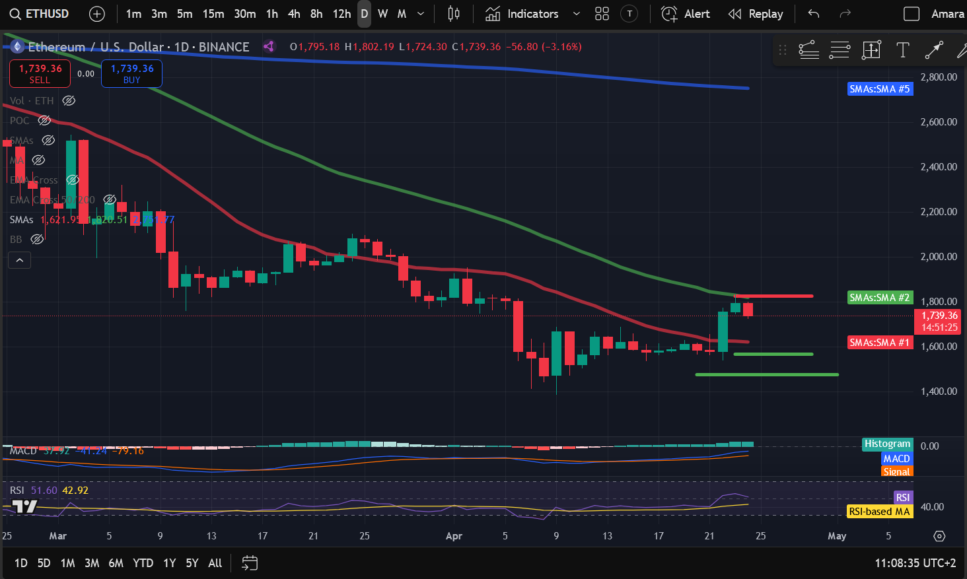
Task: Click the ETHUSD symbol search field
Action: [x=40, y=14]
